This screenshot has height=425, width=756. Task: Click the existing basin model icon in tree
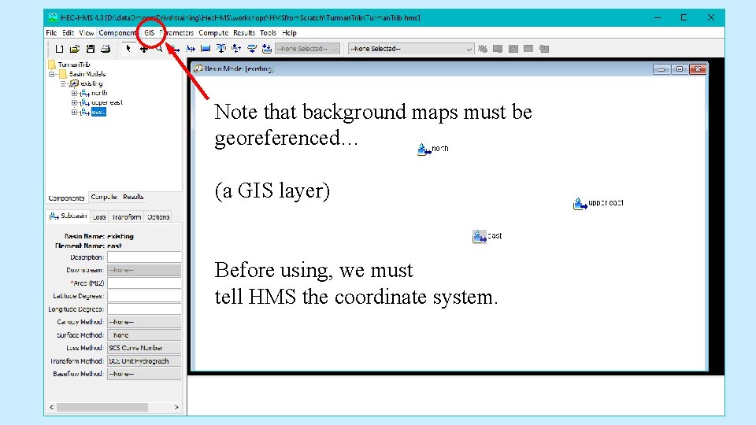pyautogui.click(x=74, y=83)
